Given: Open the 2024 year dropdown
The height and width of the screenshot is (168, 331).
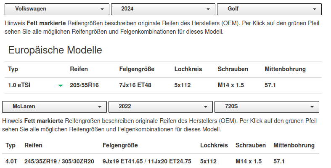Looking at the screenshot, I should coord(163,9).
